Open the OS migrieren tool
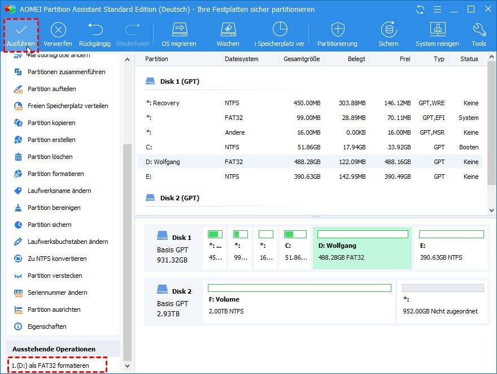This screenshot has width=497, height=374. [x=179, y=35]
